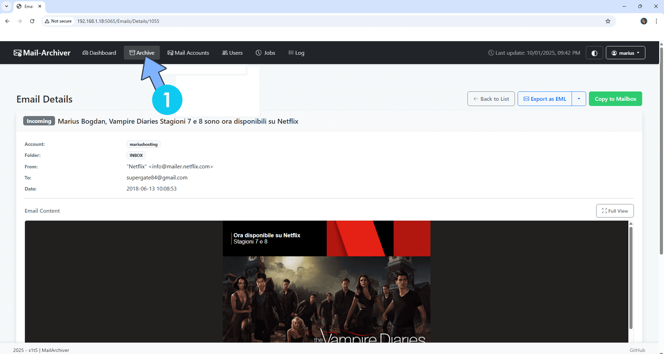Navigate to the Users page
The height and width of the screenshot is (354, 664).
point(232,53)
